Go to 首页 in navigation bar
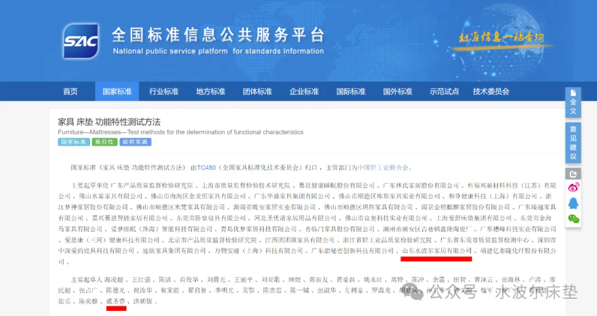The width and height of the screenshot is (597, 316). pos(70,91)
